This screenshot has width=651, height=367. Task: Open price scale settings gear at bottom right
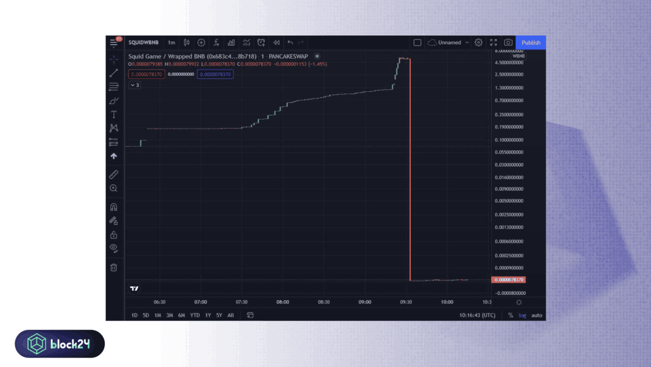pyautogui.click(x=519, y=302)
